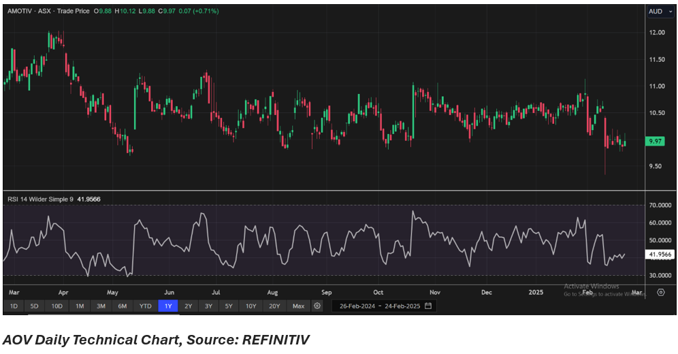Click the AOV Daily Technical Chart caption
This screenshot has width=678, height=354.
point(156,340)
